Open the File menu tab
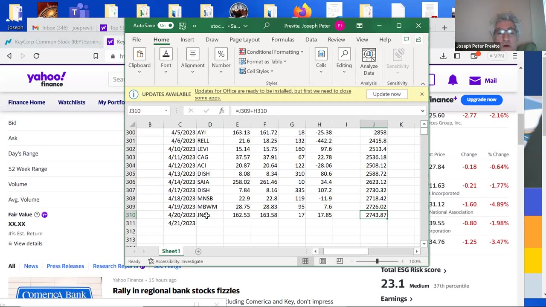This screenshot has height=307, width=546. tap(136, 40)
